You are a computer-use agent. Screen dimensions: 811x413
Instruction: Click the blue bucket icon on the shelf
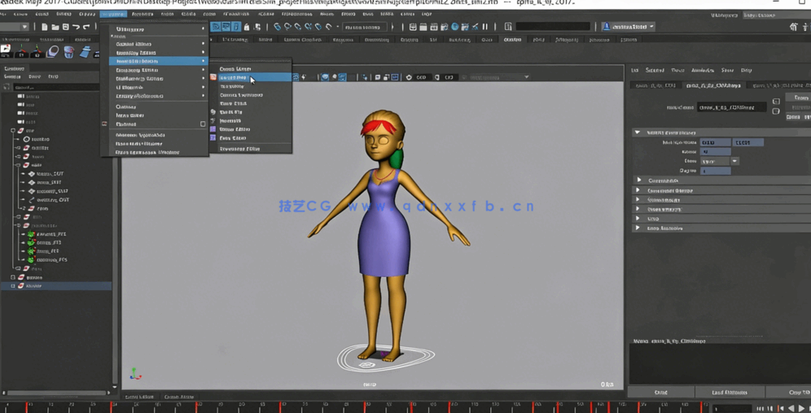[x=69, y=52]
